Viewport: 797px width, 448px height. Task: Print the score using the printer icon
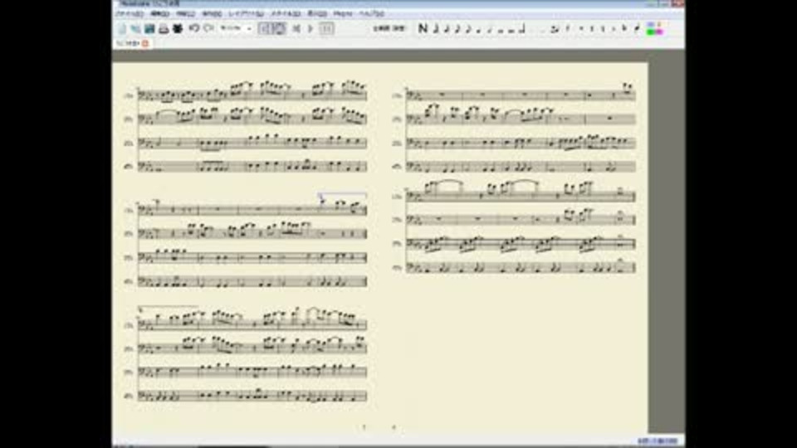coord(164,29)
